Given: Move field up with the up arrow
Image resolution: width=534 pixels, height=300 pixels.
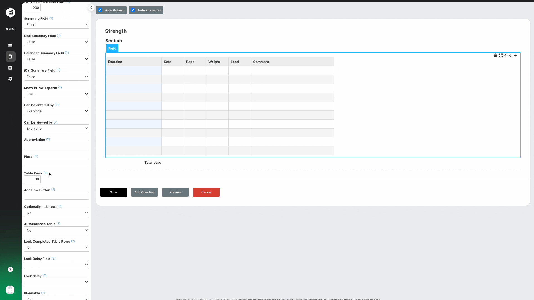Looking at the screenshot, I should [506, 56].
